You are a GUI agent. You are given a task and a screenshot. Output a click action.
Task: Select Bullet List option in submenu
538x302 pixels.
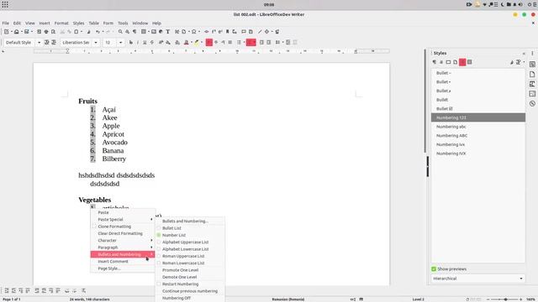190,228
